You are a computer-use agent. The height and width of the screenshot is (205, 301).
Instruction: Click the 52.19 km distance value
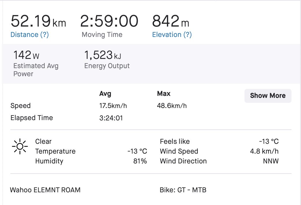[x=38, y=21]
